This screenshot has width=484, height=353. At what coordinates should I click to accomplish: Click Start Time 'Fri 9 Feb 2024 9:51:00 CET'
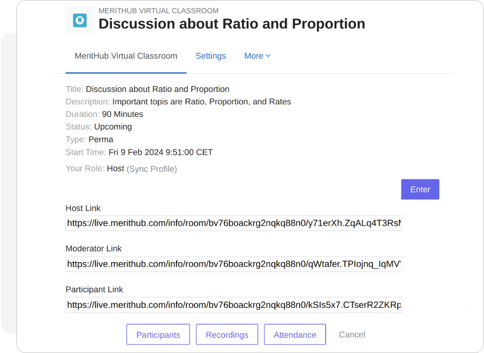[161, 152]
